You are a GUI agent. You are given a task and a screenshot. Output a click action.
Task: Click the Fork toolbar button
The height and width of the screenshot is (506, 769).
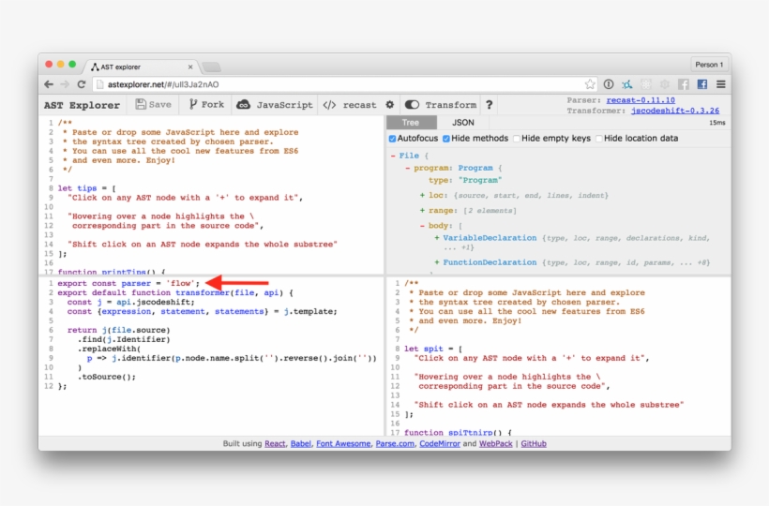coord(206,104)
